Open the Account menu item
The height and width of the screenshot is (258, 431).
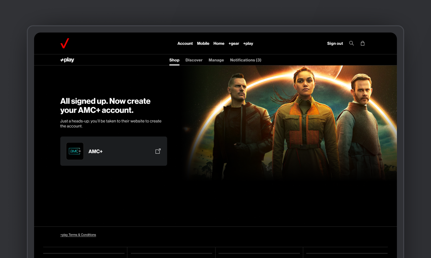click(x=185, y=44)
